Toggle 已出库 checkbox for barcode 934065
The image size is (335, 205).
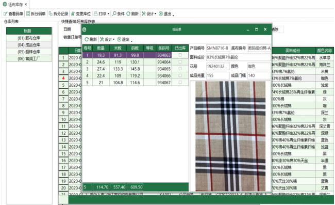coord(180,69)
